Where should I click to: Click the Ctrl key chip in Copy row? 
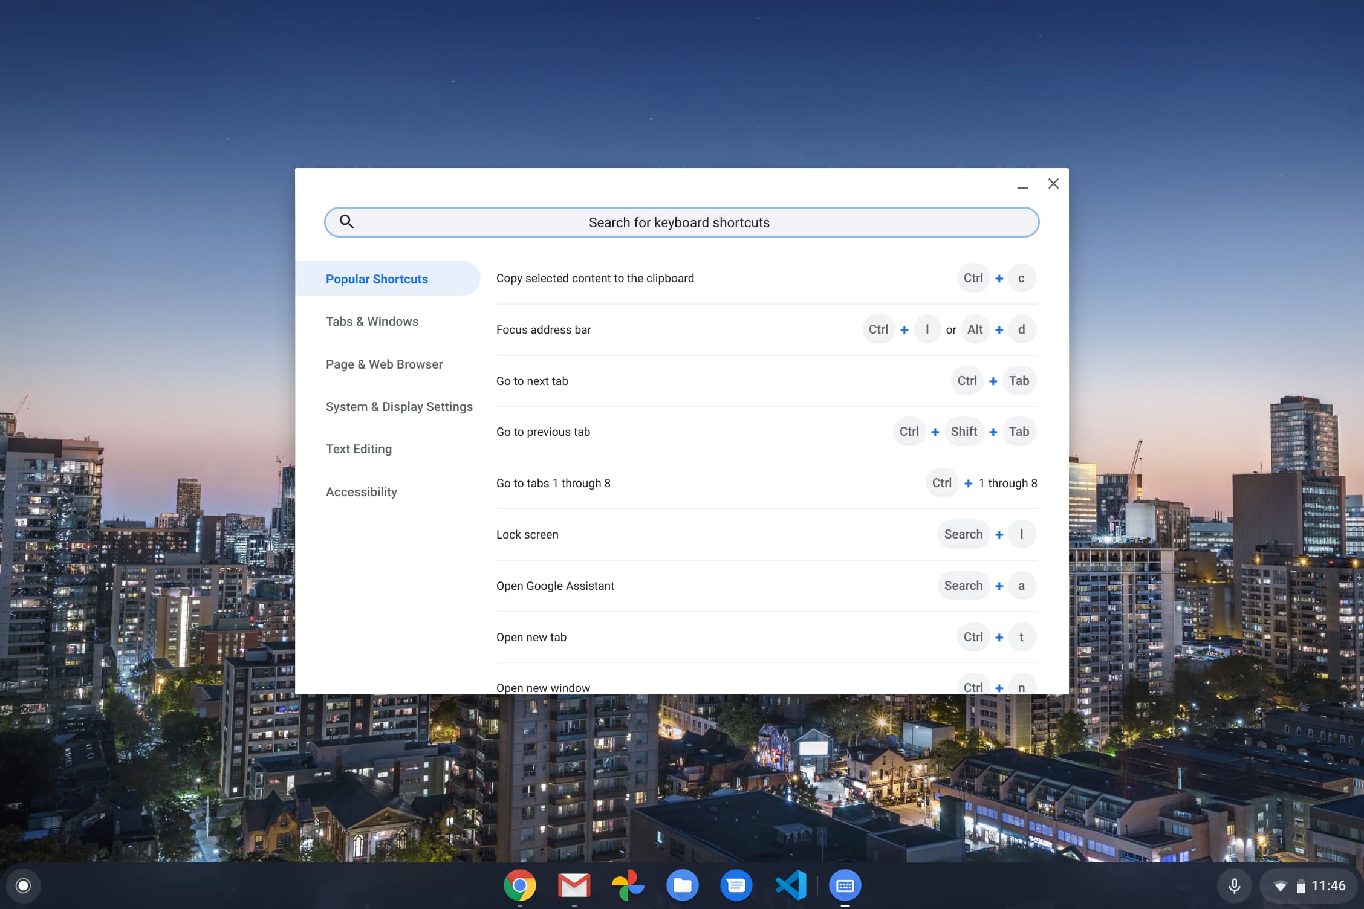[973, 278]
